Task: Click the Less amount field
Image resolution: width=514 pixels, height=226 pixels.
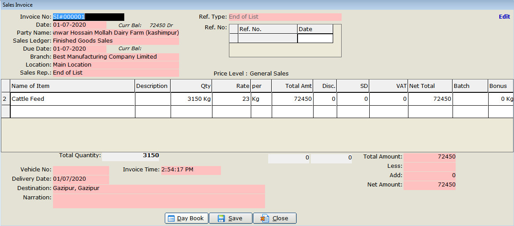Action: [429, 167]
